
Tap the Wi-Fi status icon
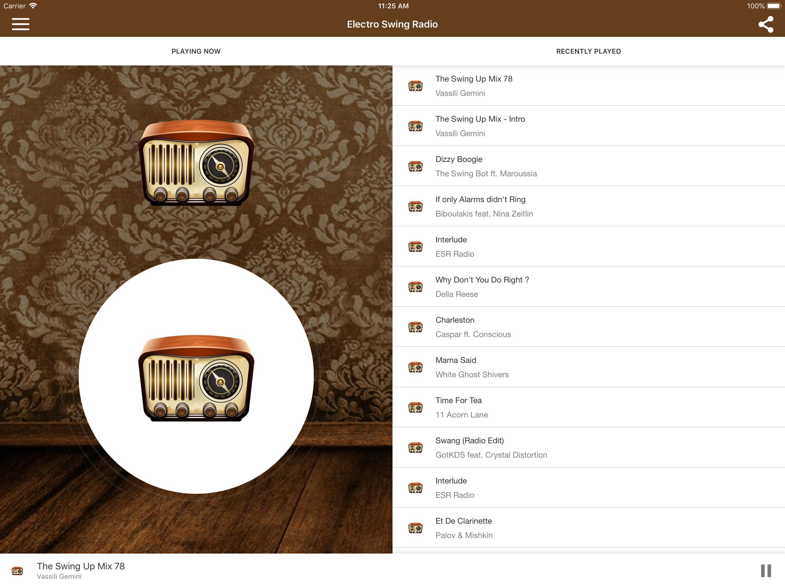33,6
